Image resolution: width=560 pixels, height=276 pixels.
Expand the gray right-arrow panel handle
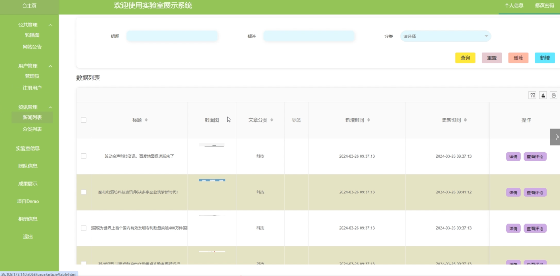pyautogui.click(x=555, y=137)
